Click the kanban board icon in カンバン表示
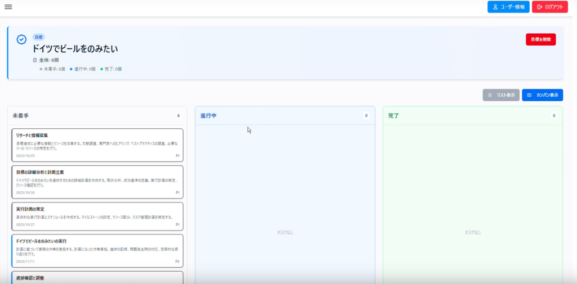Screen dimensions: 577x284 (529, 95)
